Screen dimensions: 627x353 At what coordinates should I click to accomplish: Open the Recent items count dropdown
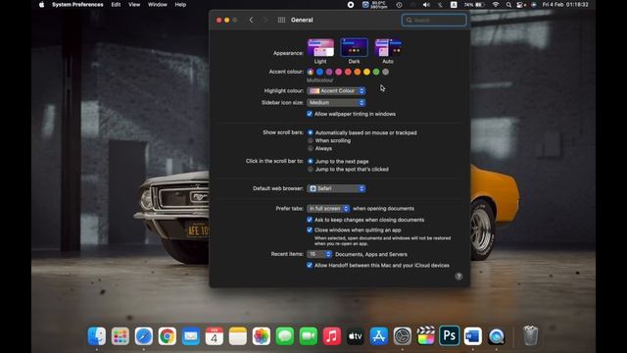pos(319,254)
